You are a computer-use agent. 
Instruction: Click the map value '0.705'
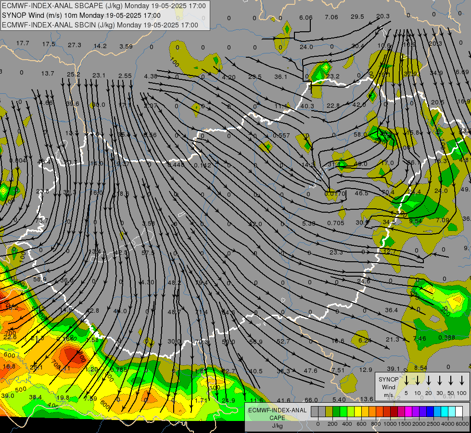[335, 223]
